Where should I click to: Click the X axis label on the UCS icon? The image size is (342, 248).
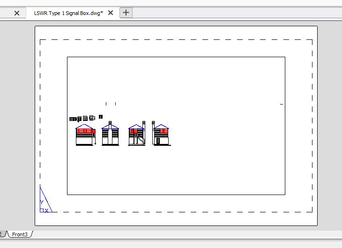coord(47,211)
